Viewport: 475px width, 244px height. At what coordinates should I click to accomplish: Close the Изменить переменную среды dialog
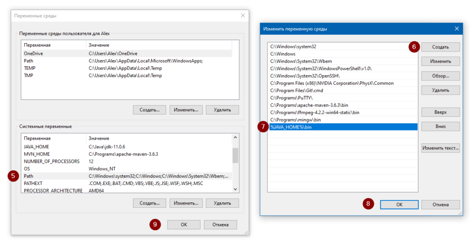(x=456, y=29)
